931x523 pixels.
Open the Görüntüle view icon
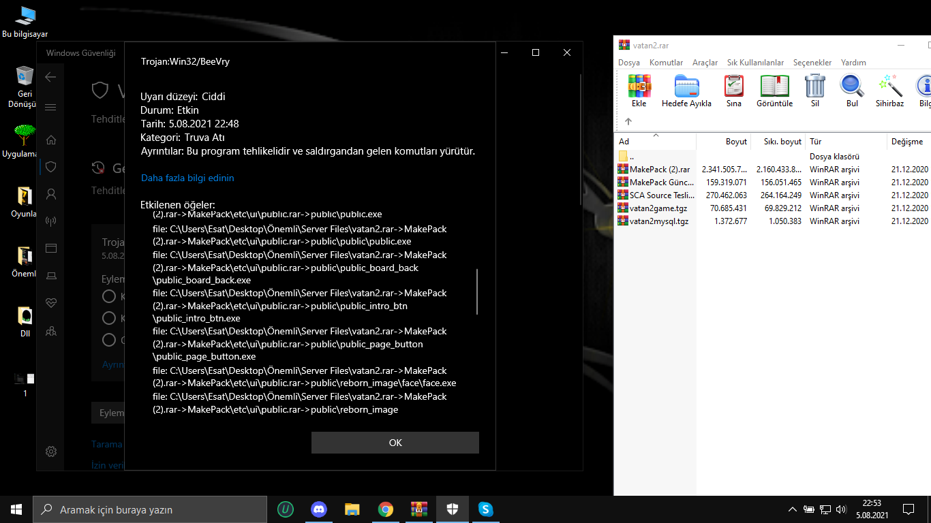(774, 91)
